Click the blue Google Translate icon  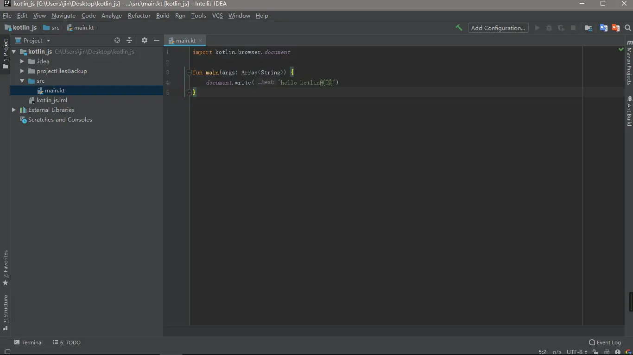point(604,28)
